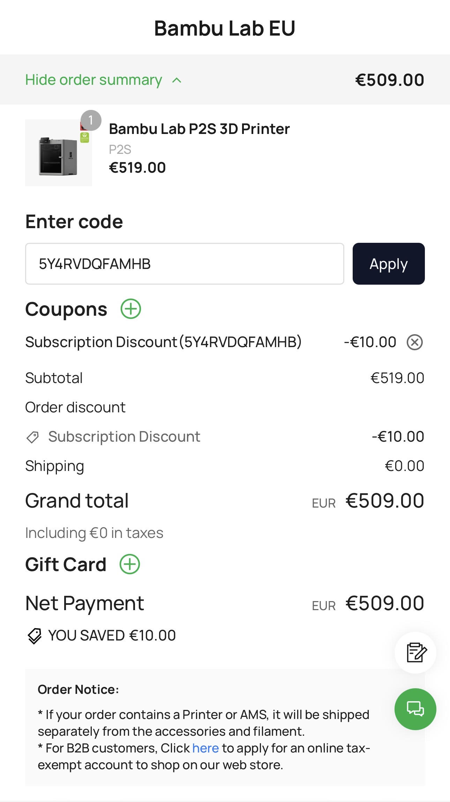The height and width of the screenshot is (802, 450).
Task: Click Hide order summary text
Action: [93, 80]
